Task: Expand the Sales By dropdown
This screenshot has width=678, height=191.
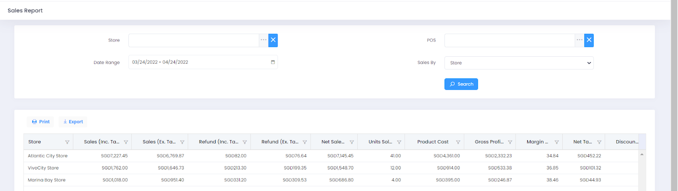Action: click(x=519, y=63)
